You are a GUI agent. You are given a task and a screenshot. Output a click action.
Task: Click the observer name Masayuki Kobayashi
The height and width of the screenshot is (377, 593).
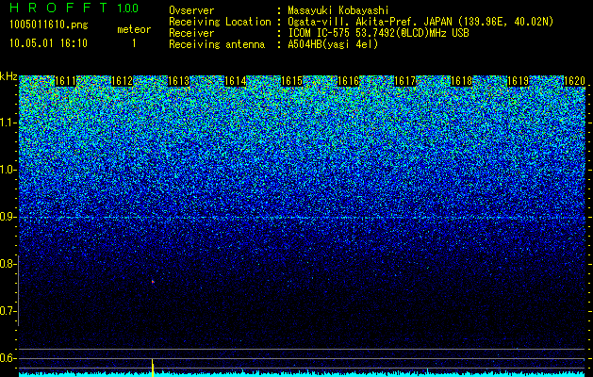point(338,10)
